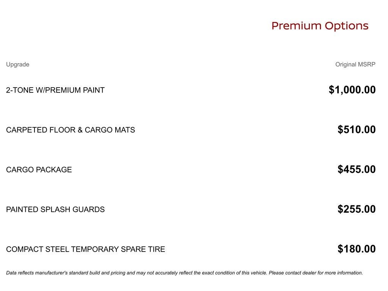The width and height of the screenshot is (388, 291).
Task: Click the CARGO PACKAGE upgrade name
Action: 39,170
